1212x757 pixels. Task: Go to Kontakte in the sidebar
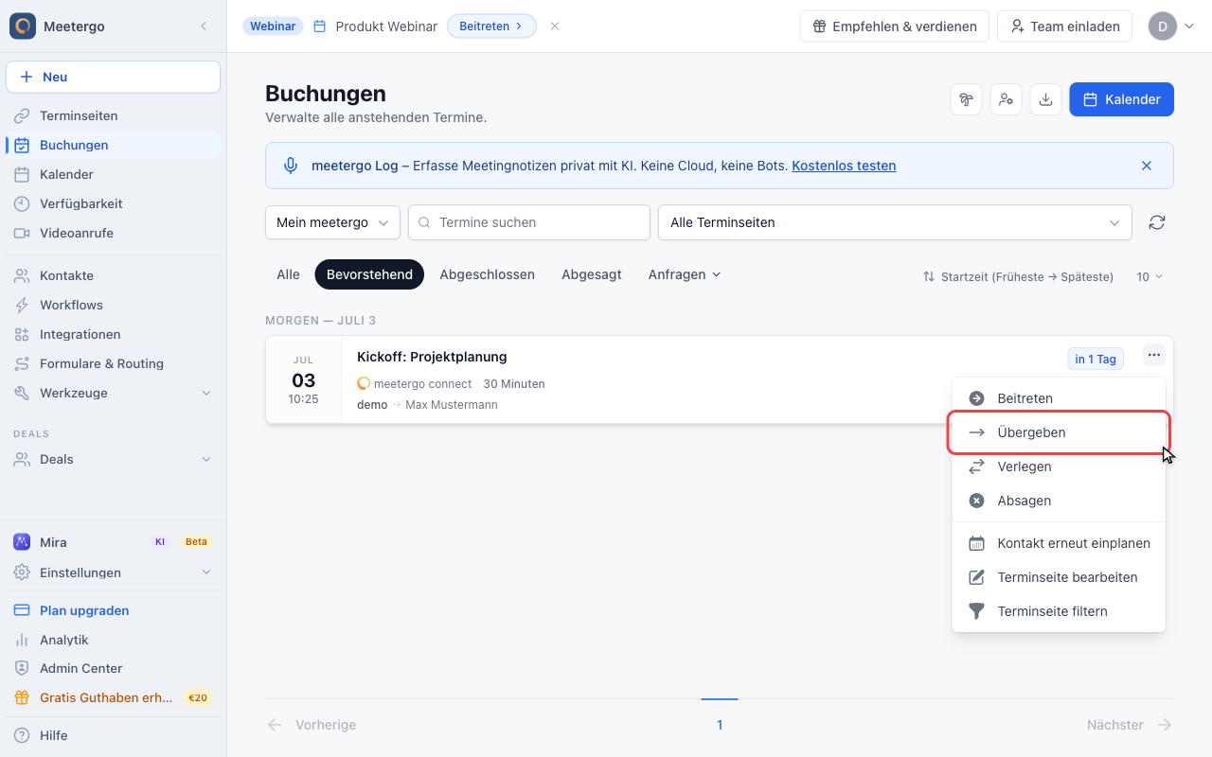113,275
